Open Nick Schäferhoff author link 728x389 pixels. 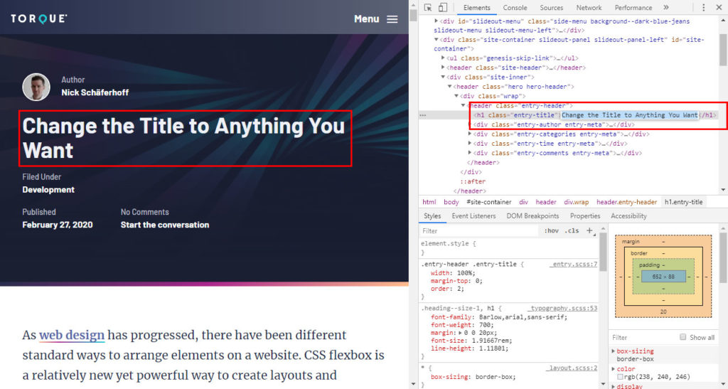(95, 92)
